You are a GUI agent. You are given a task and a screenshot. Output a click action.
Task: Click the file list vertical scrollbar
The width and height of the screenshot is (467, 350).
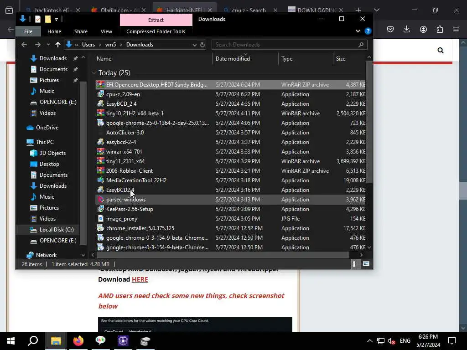pos(369,122)
